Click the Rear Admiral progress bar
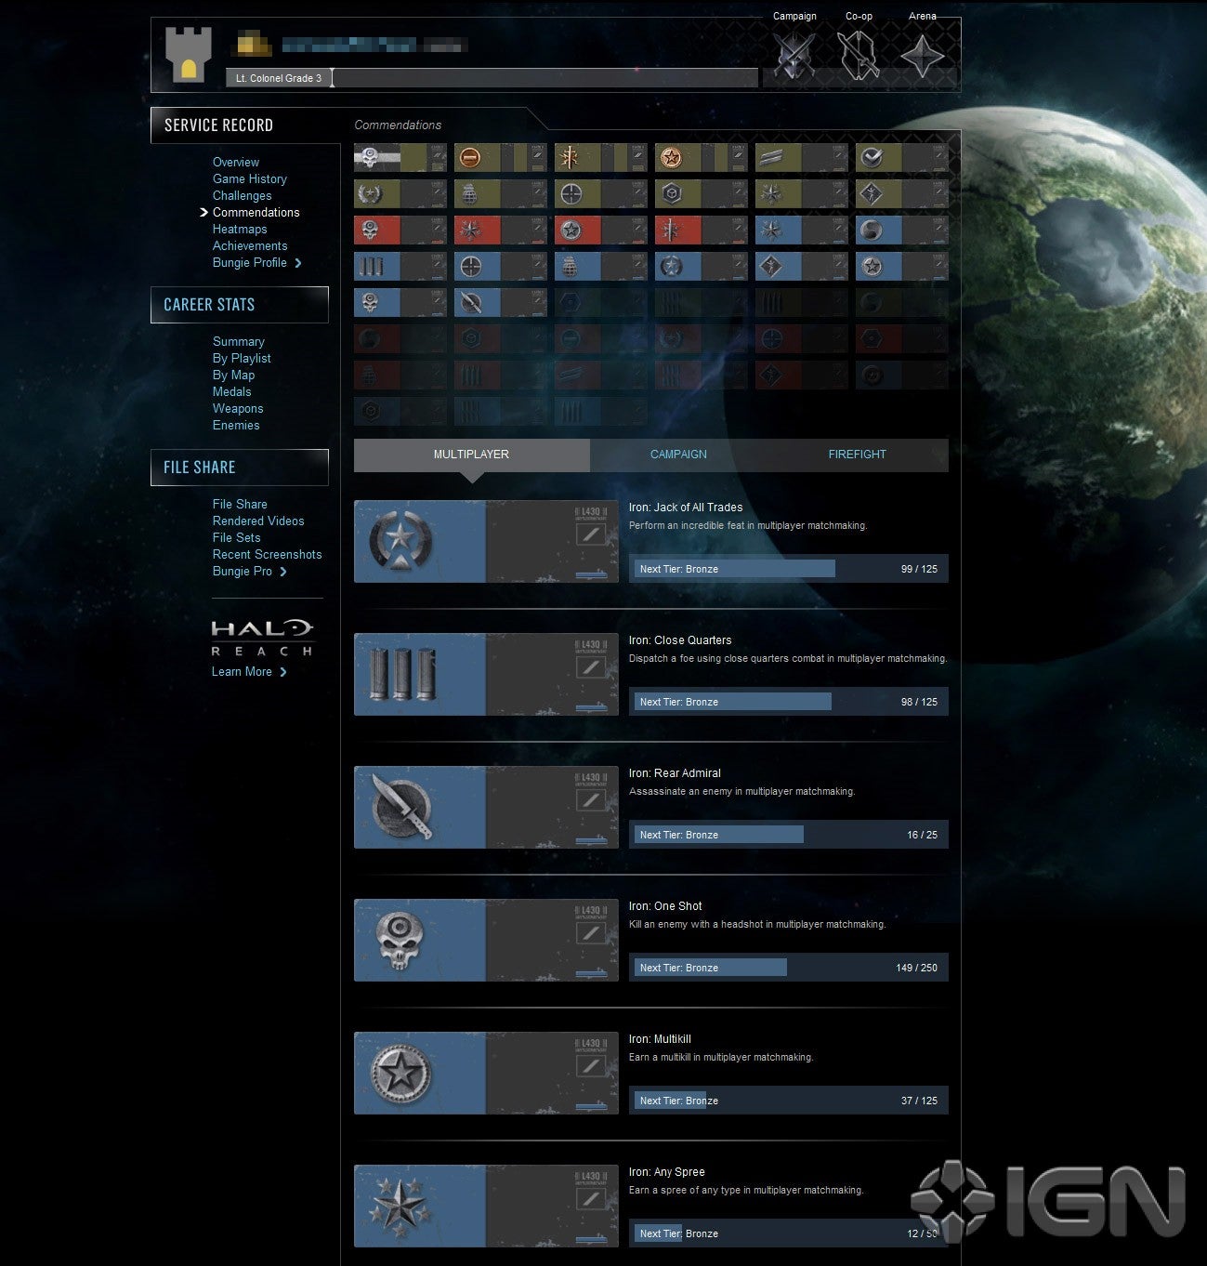 click(789, 835)
